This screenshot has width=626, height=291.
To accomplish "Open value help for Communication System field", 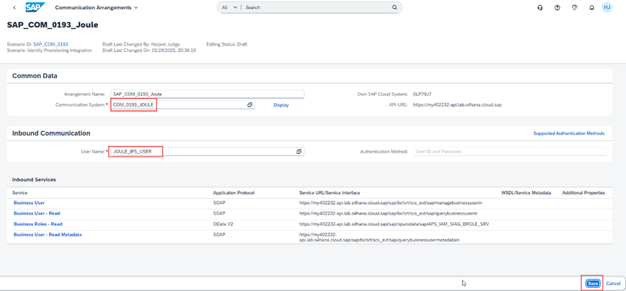I will [x=250, y=105].
